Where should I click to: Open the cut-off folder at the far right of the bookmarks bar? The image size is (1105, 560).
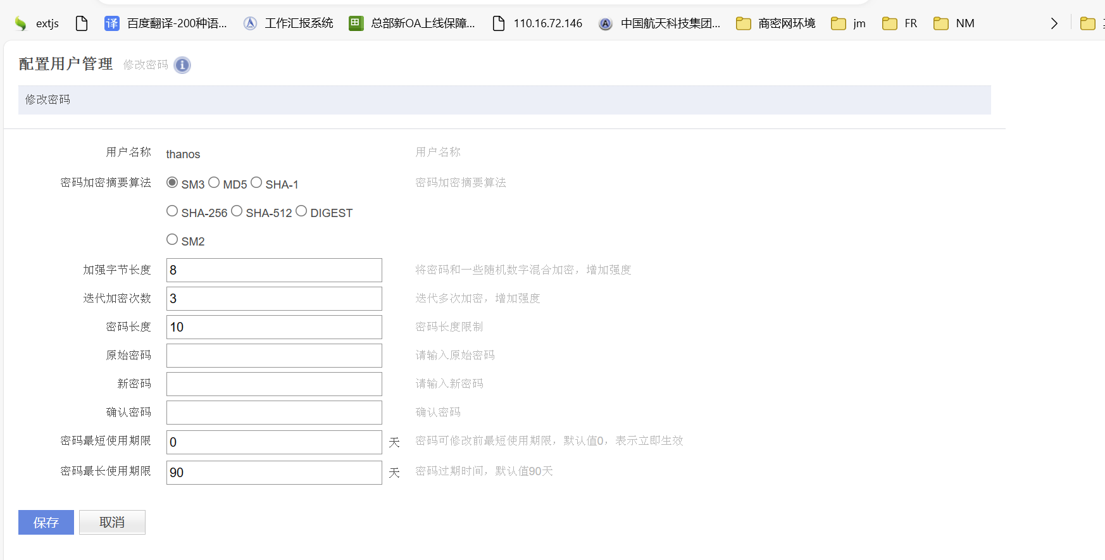[1092, 23]
